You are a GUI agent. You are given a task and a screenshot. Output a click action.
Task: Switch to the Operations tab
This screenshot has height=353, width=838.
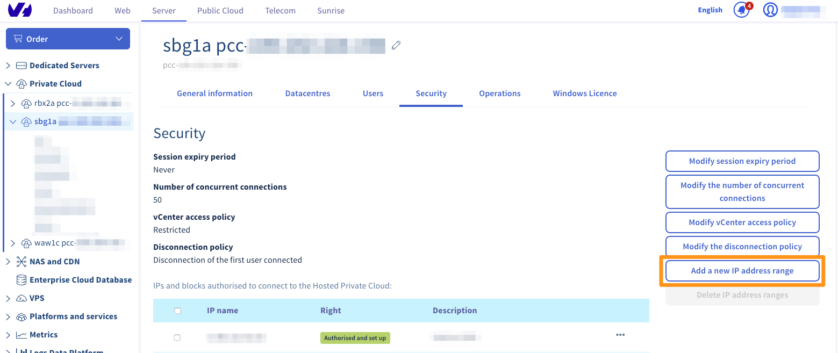pos(499,93)
